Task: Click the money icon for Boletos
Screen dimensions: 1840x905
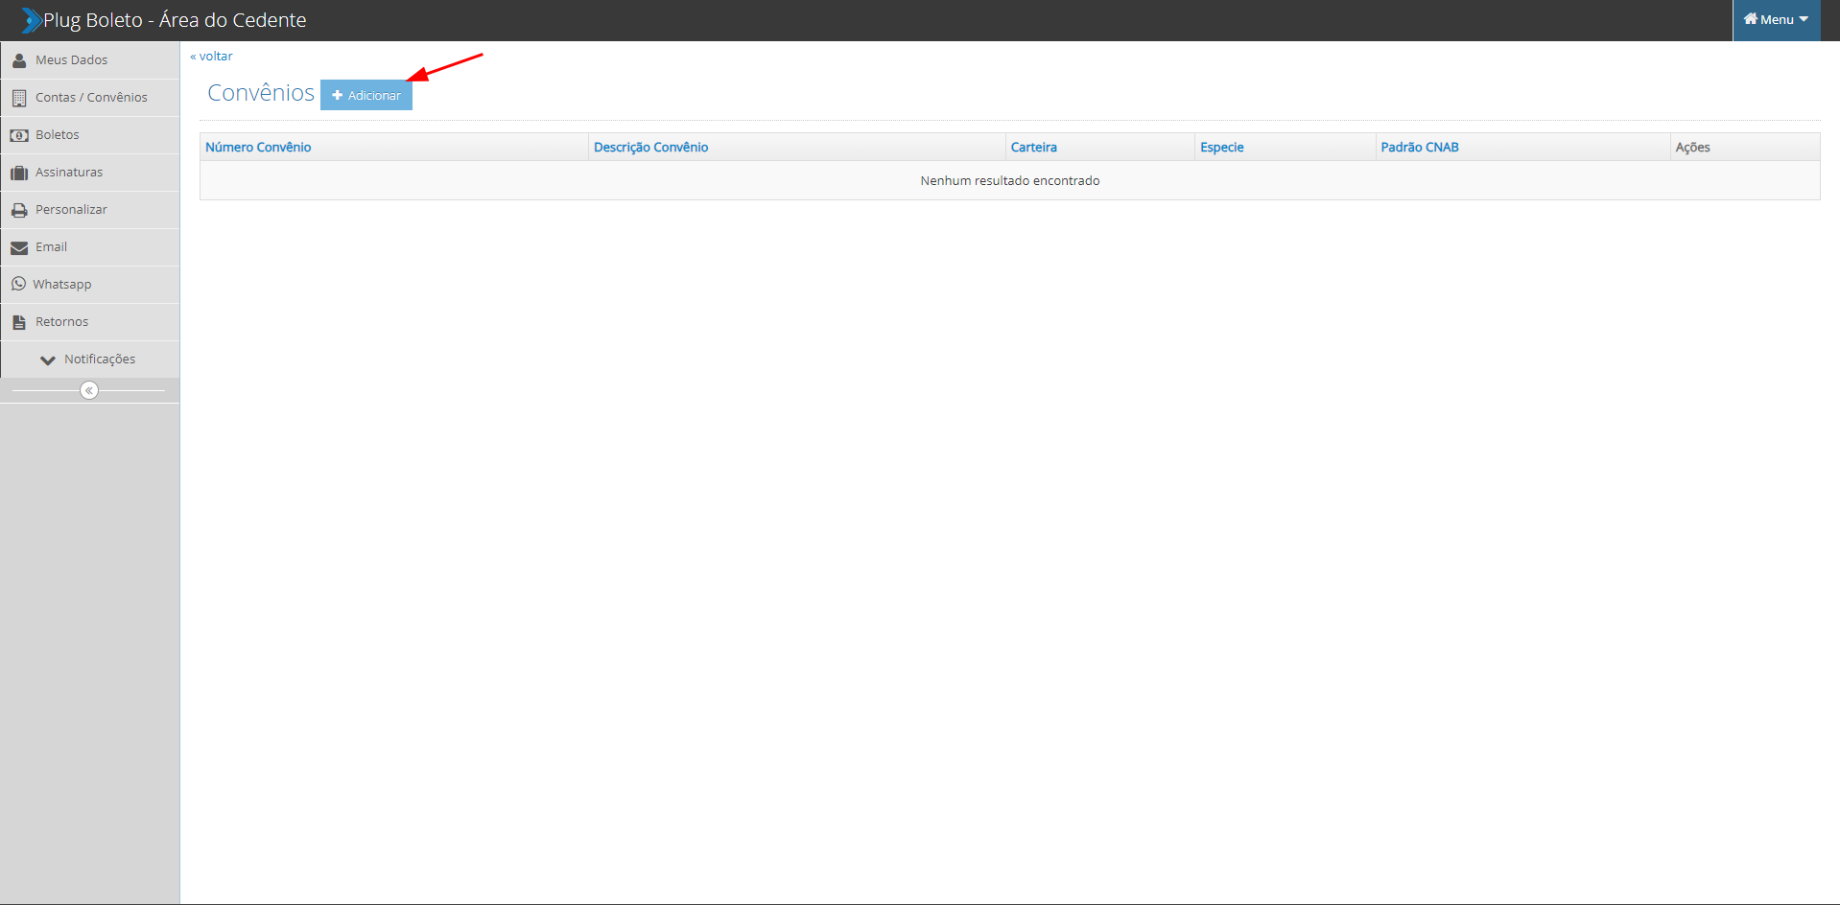Action: tap(19, 135)
